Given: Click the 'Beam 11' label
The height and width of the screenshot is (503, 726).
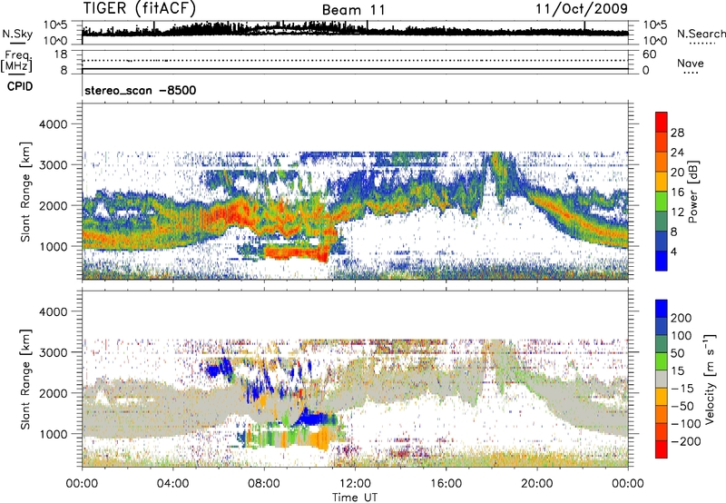Looking at the screenshot, I should (x=353, y=10).
